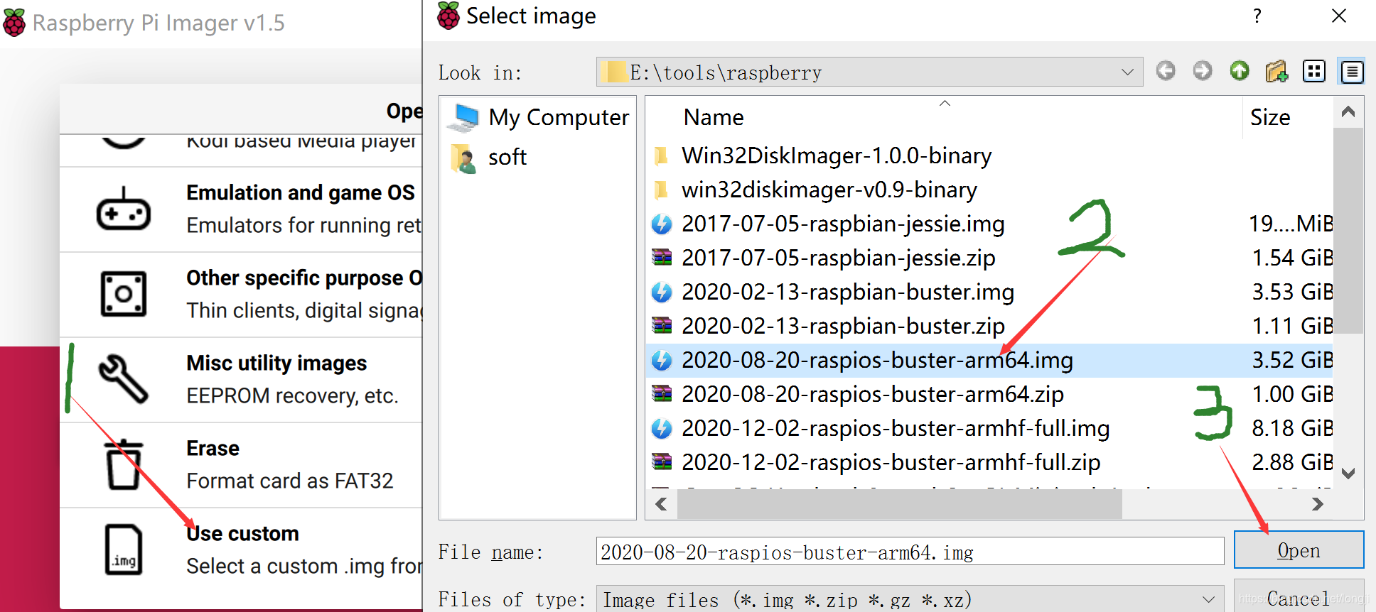Select Erase Format card as FAT32
1376x612 pixels.
tap(242, 464)
